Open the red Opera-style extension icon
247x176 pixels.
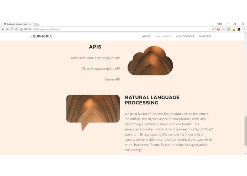218,29
